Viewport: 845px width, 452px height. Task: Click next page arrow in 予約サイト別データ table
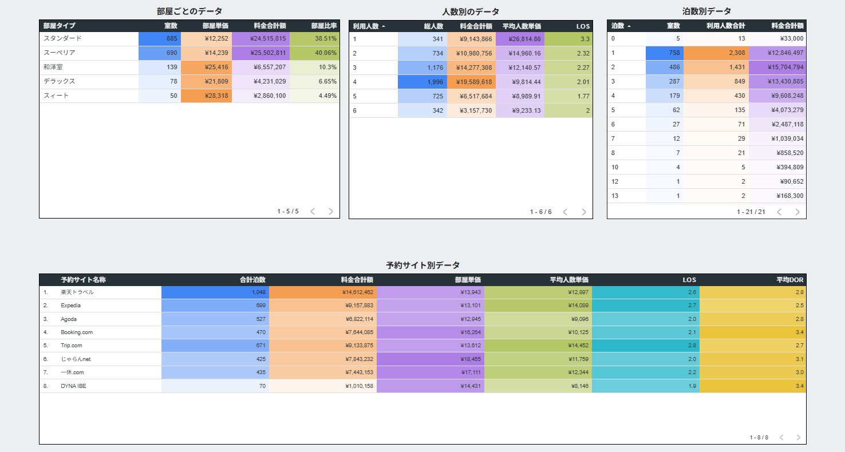pos(798,438)
